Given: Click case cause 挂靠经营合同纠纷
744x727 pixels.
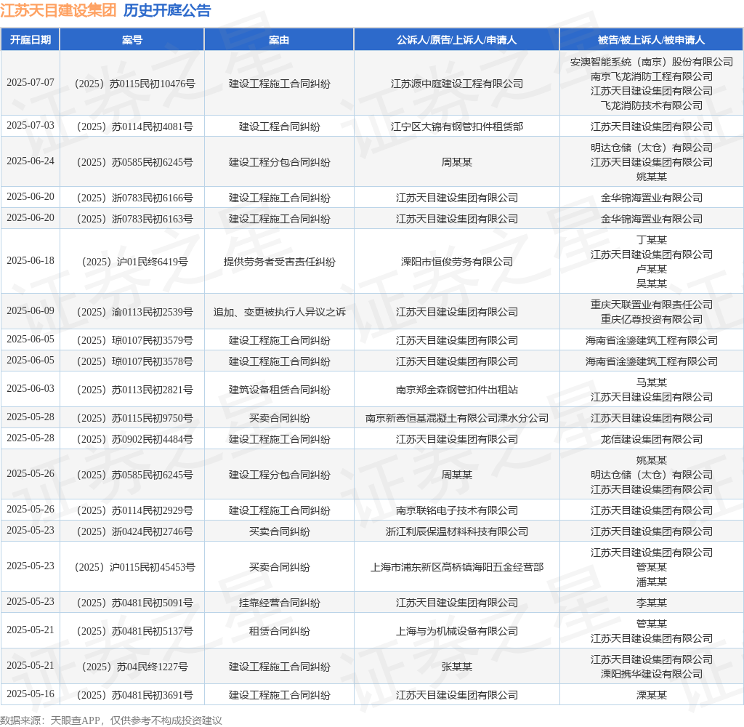Looking at the screenshot, I should click(279, 603).
